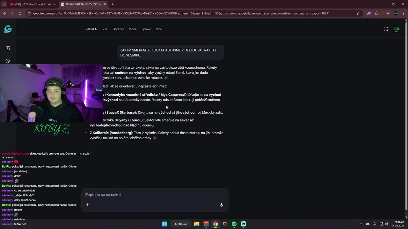This screenshot has width=408, height=229.
Task: Open File Explorer from the taskbar
Action: click(x=197, y=224)
